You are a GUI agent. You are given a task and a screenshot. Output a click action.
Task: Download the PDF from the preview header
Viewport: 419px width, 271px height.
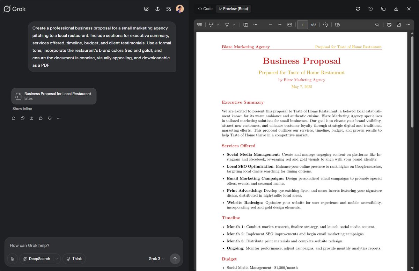396,9
